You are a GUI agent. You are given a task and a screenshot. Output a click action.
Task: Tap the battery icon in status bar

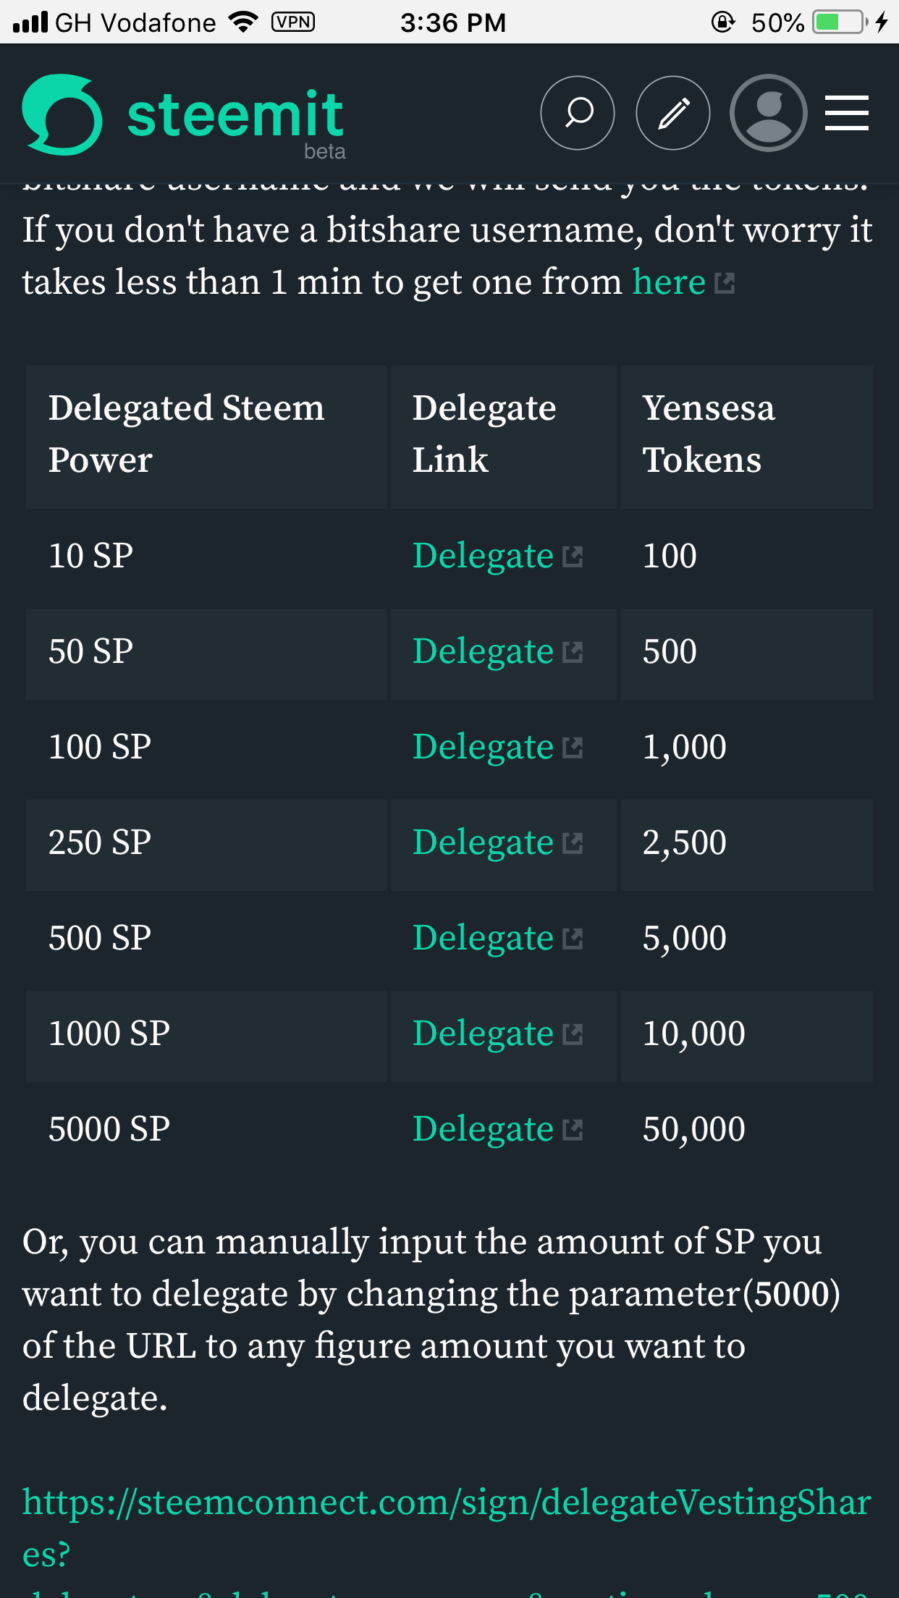pyautogui.click(x=840, y=22)
